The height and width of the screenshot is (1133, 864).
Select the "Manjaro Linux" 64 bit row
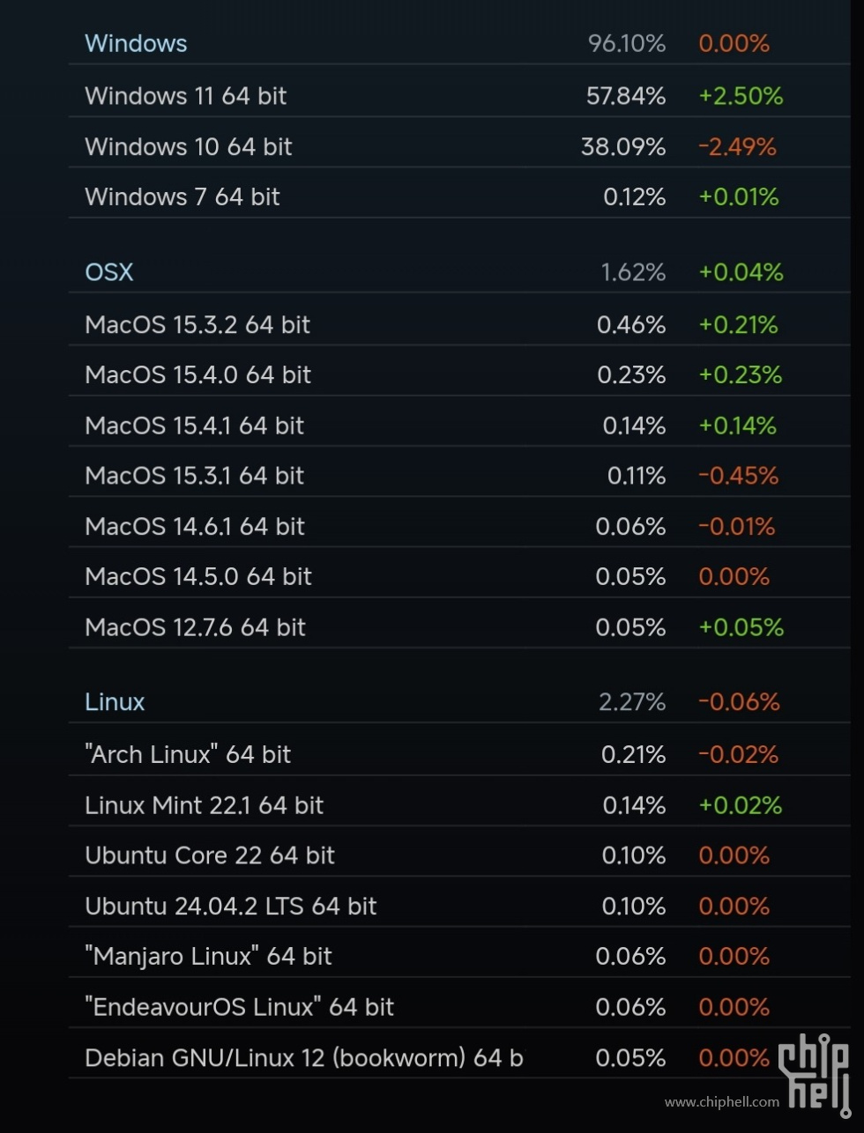point(459,956)
